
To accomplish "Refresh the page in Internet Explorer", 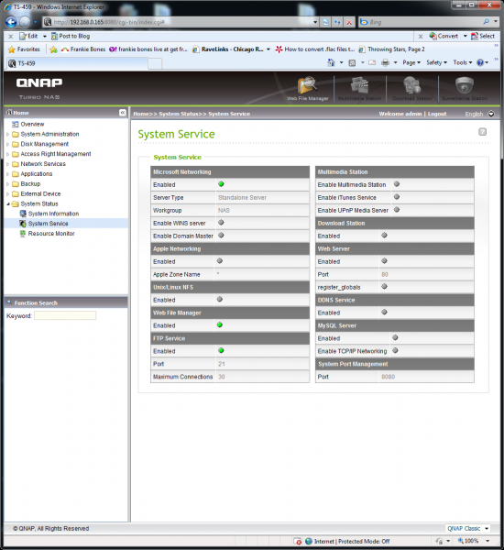I will coord(337,22).
